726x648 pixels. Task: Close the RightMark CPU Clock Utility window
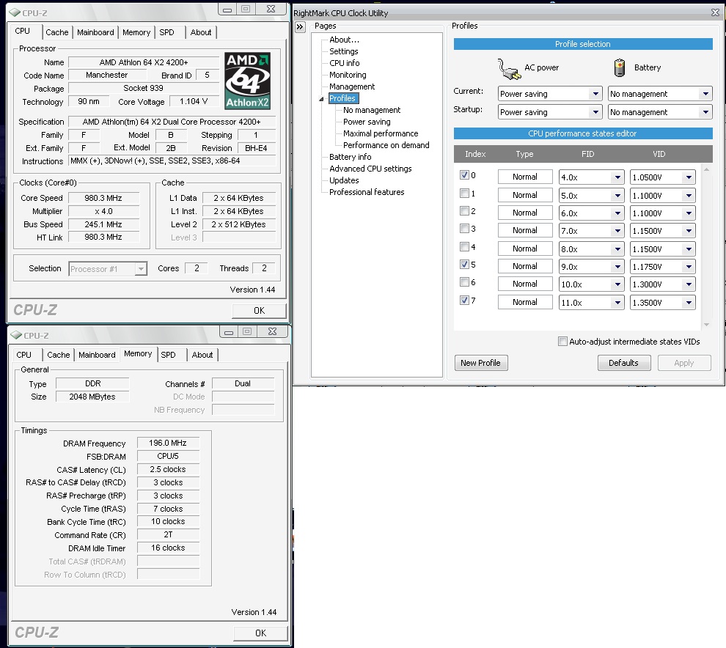point(715,13)
